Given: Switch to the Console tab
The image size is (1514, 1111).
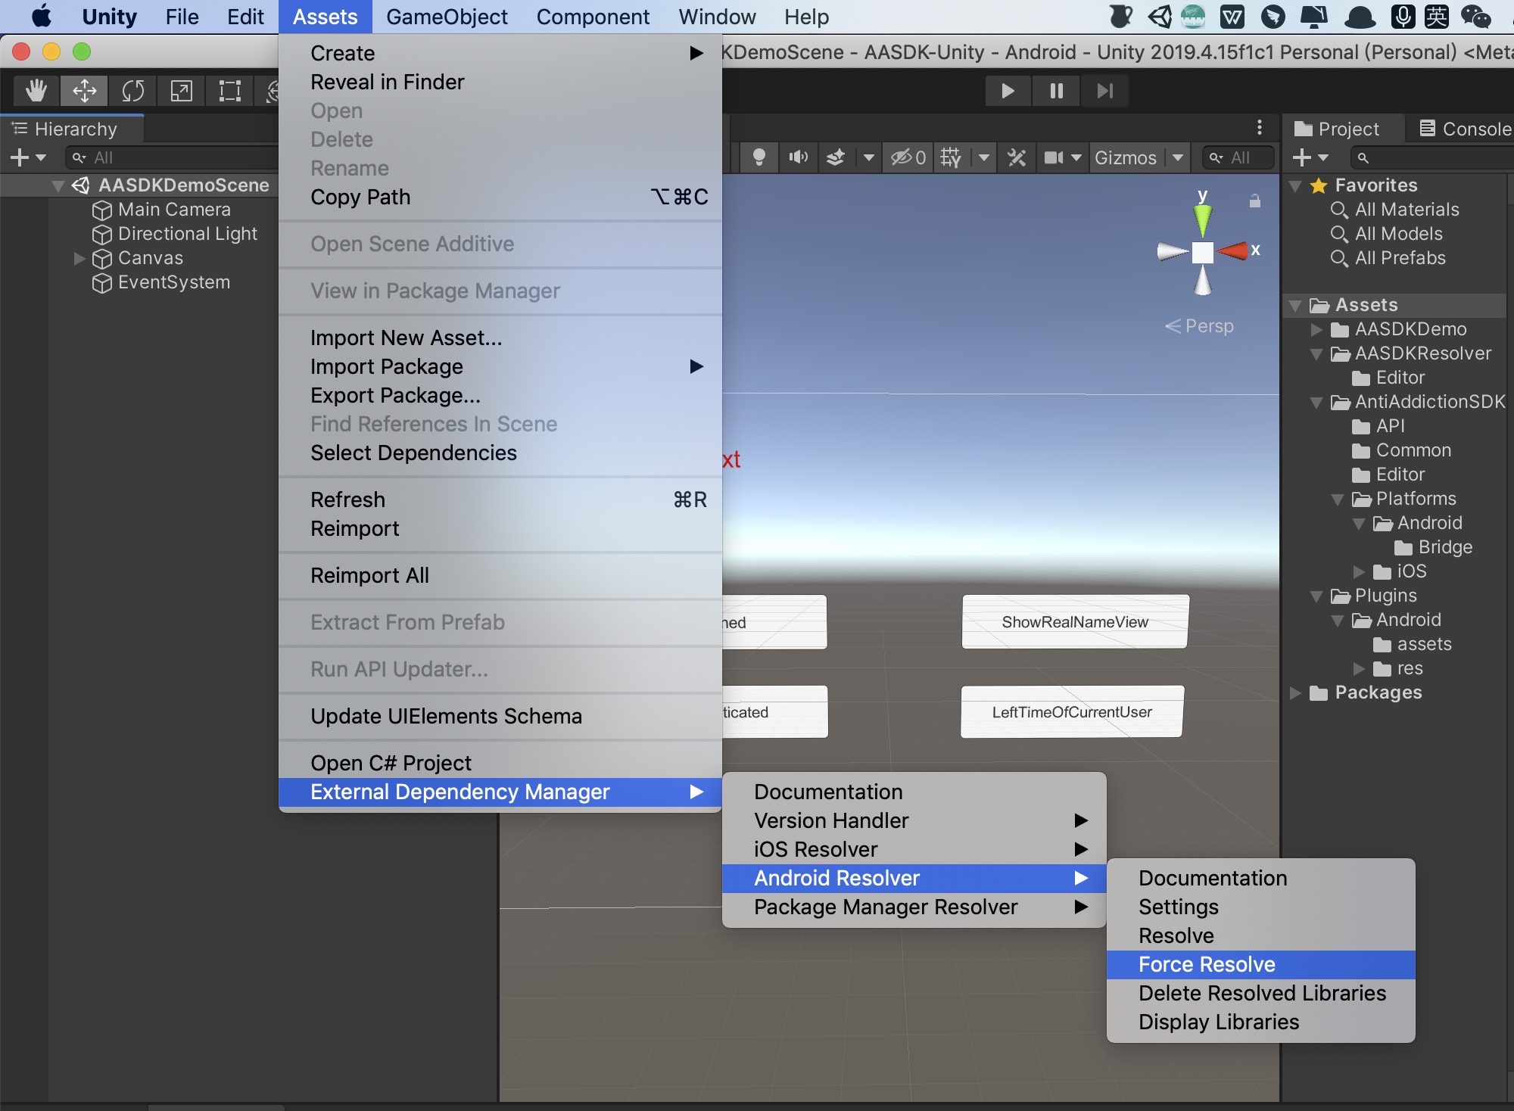Looking at the screenshot, I should pyautogui.click(x=1466, y=129).
